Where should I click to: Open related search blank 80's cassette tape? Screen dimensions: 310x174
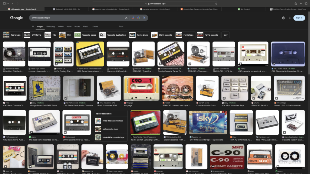point(110,137)
